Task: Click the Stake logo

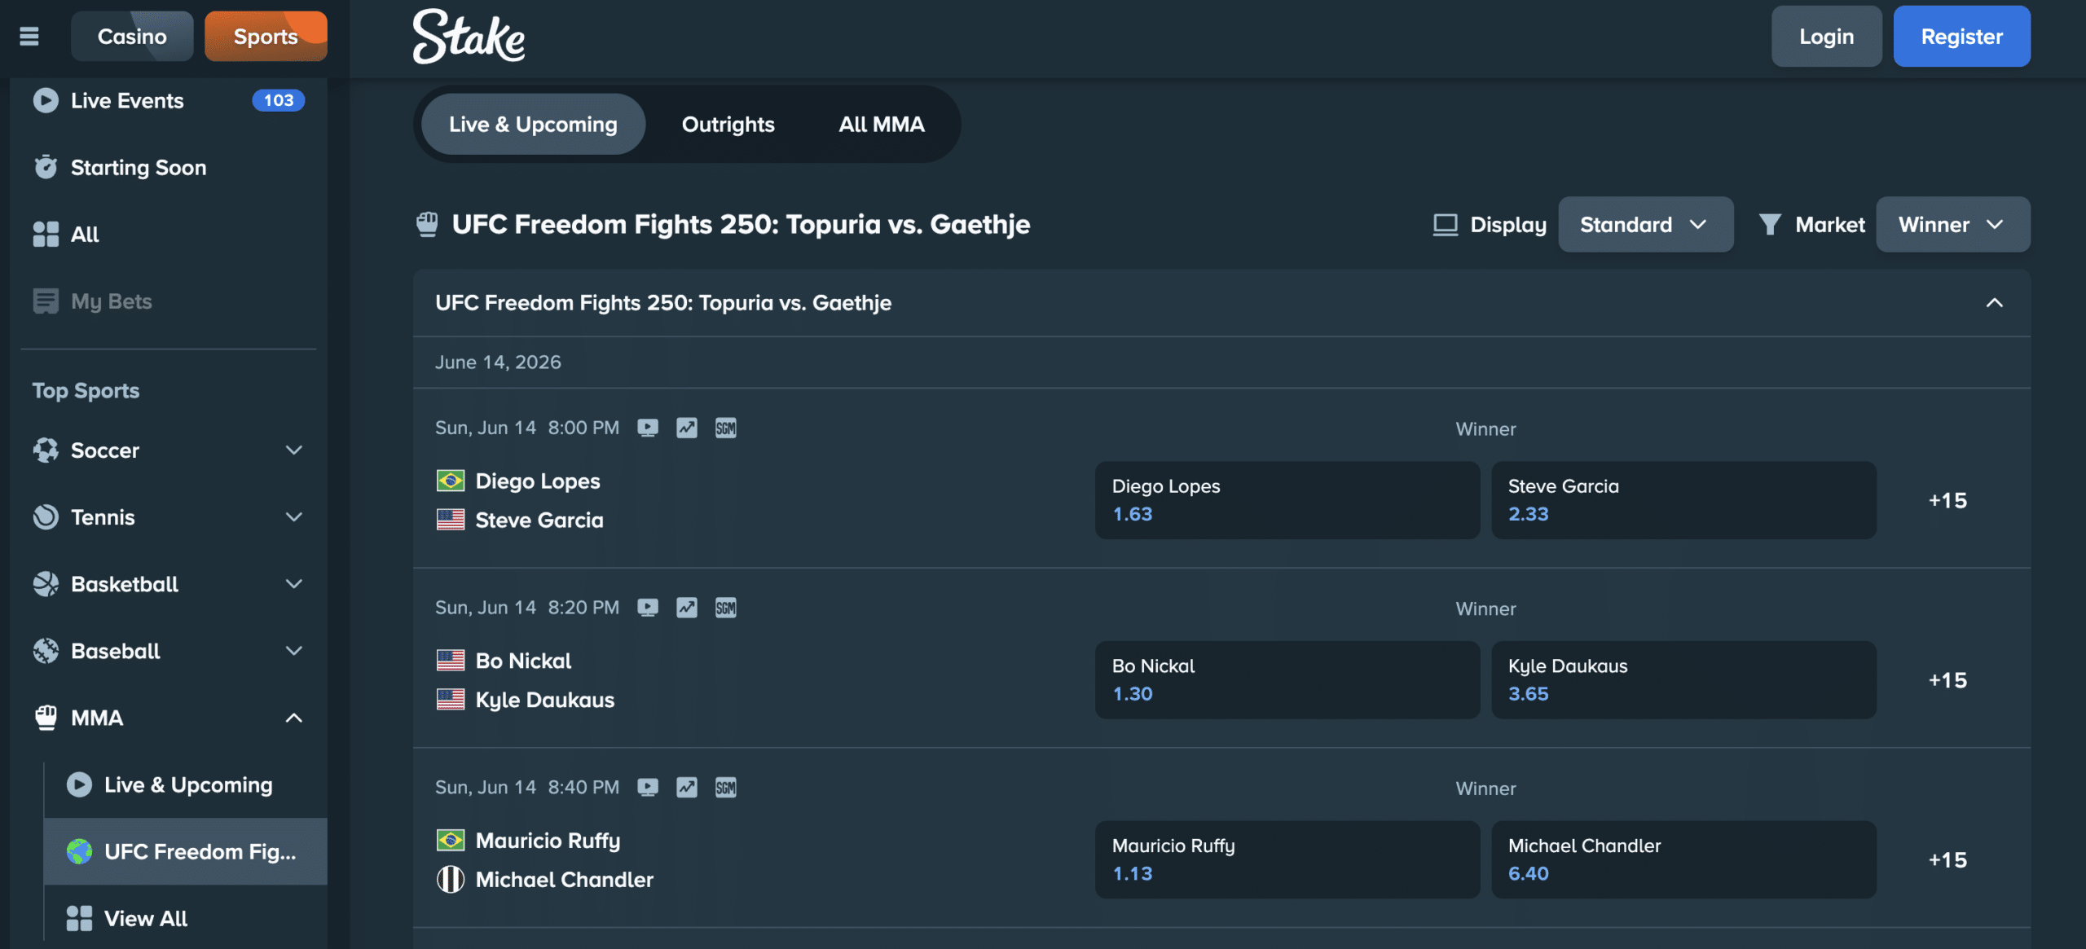Action: coord(469,37)
